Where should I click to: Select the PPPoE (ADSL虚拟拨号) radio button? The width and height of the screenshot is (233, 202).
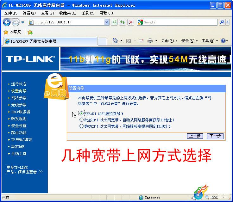point(81,113)
